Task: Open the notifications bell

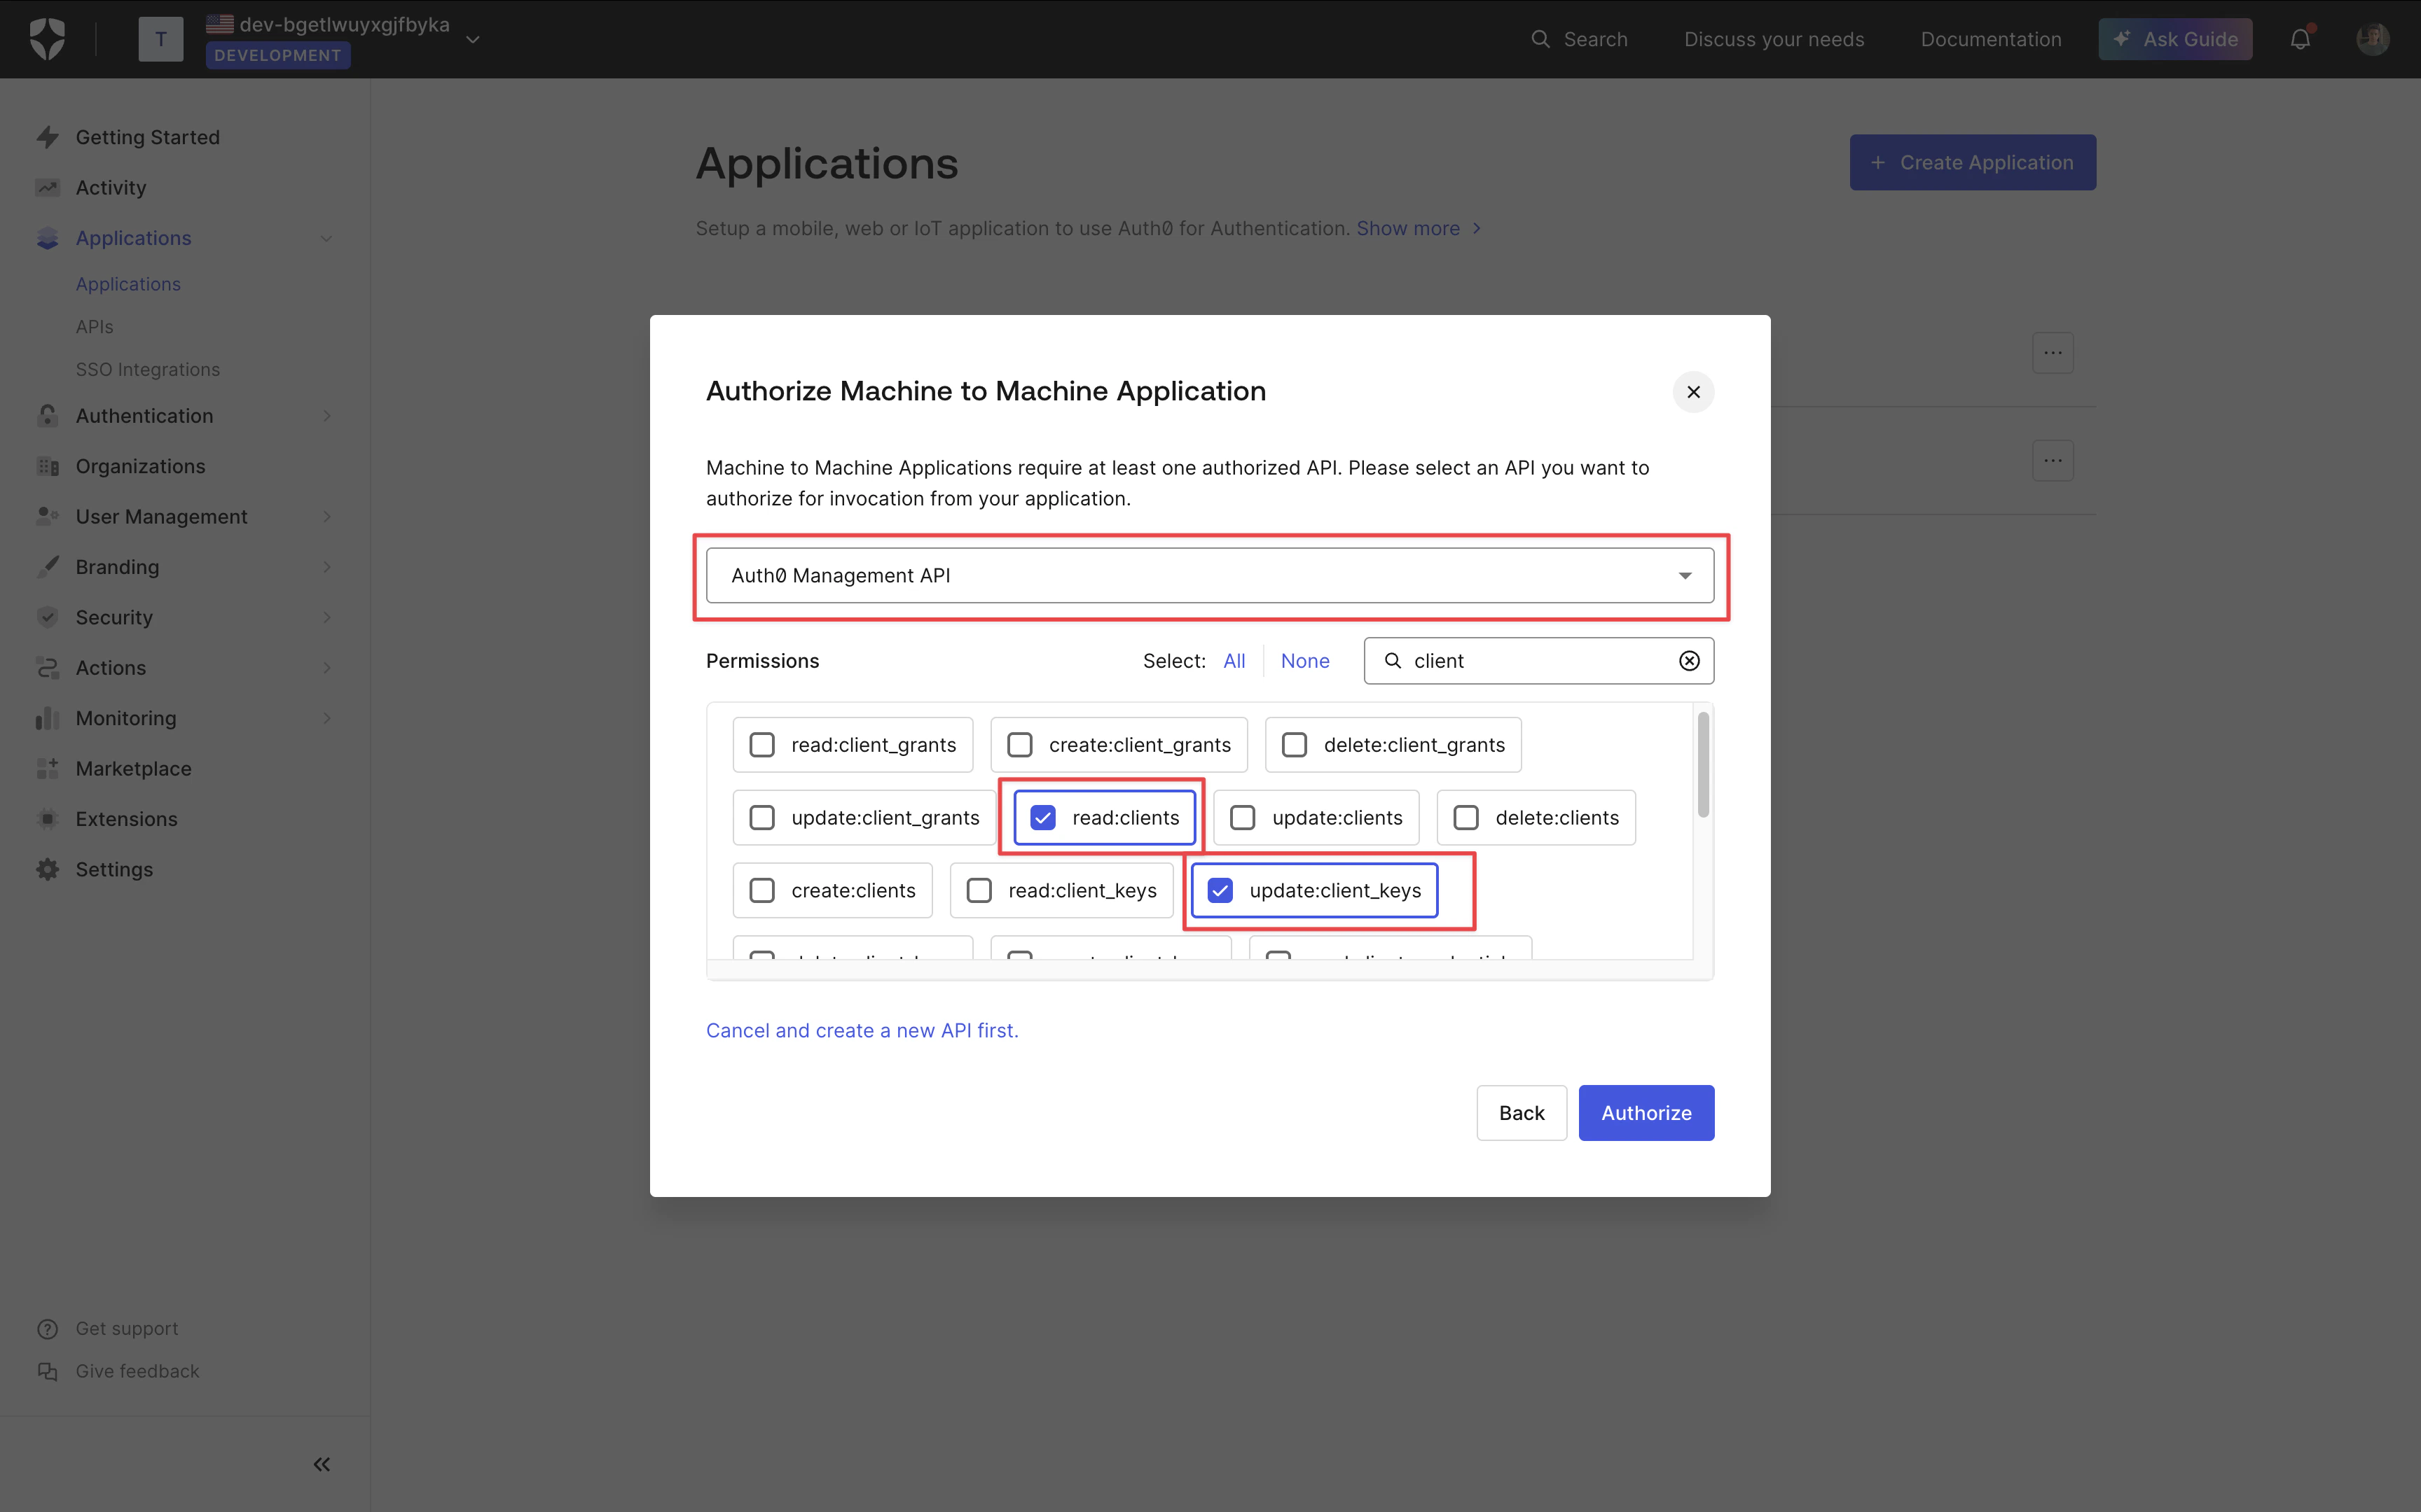Action: (x=2300, y=39)
